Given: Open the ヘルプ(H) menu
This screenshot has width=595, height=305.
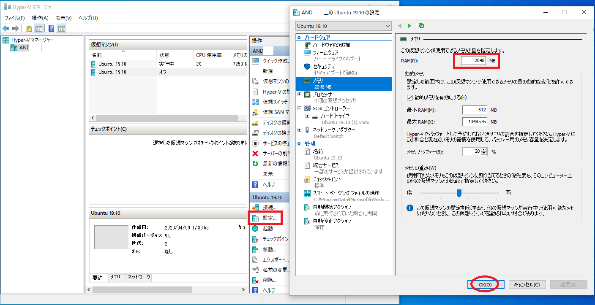Looking at the screenshot, I should coord(88,18).
